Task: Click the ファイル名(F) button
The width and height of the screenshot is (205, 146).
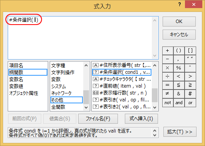Action: pos(98,119)
